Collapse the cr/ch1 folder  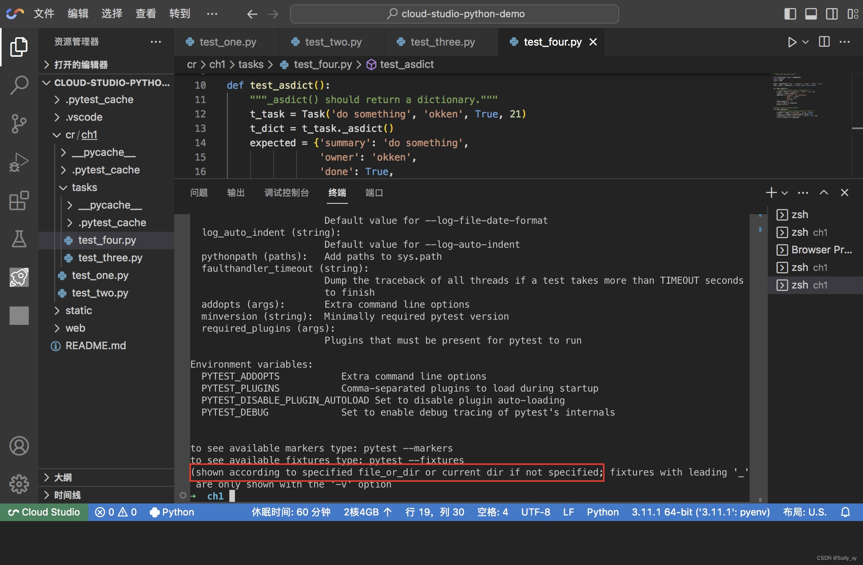[106, 135]
